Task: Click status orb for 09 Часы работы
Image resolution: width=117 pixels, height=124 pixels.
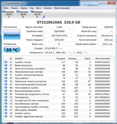Action: [6, 78]
